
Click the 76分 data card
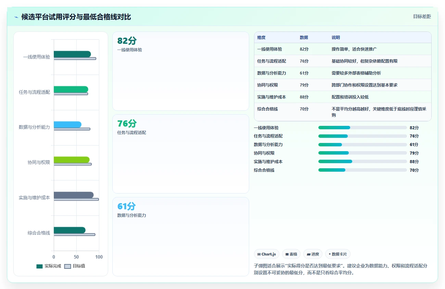[180, 154]
